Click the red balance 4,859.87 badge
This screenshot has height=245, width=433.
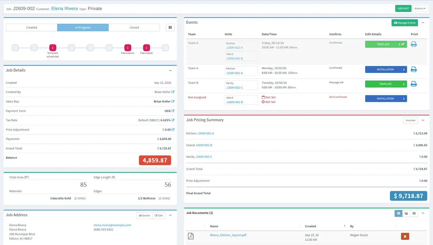click(155, 160)
